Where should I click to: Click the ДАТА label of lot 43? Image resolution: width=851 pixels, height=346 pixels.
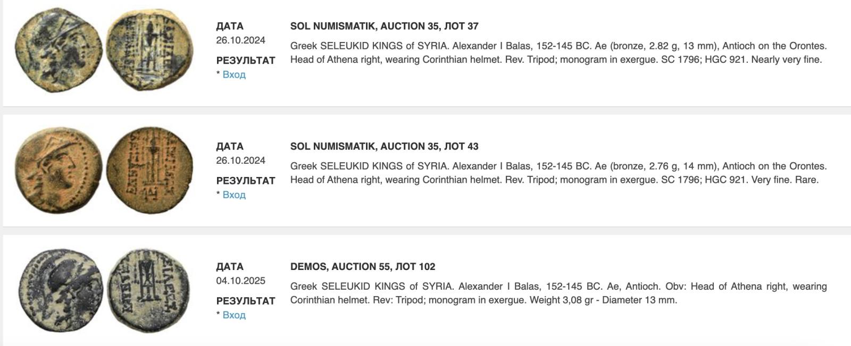(229, 146)
